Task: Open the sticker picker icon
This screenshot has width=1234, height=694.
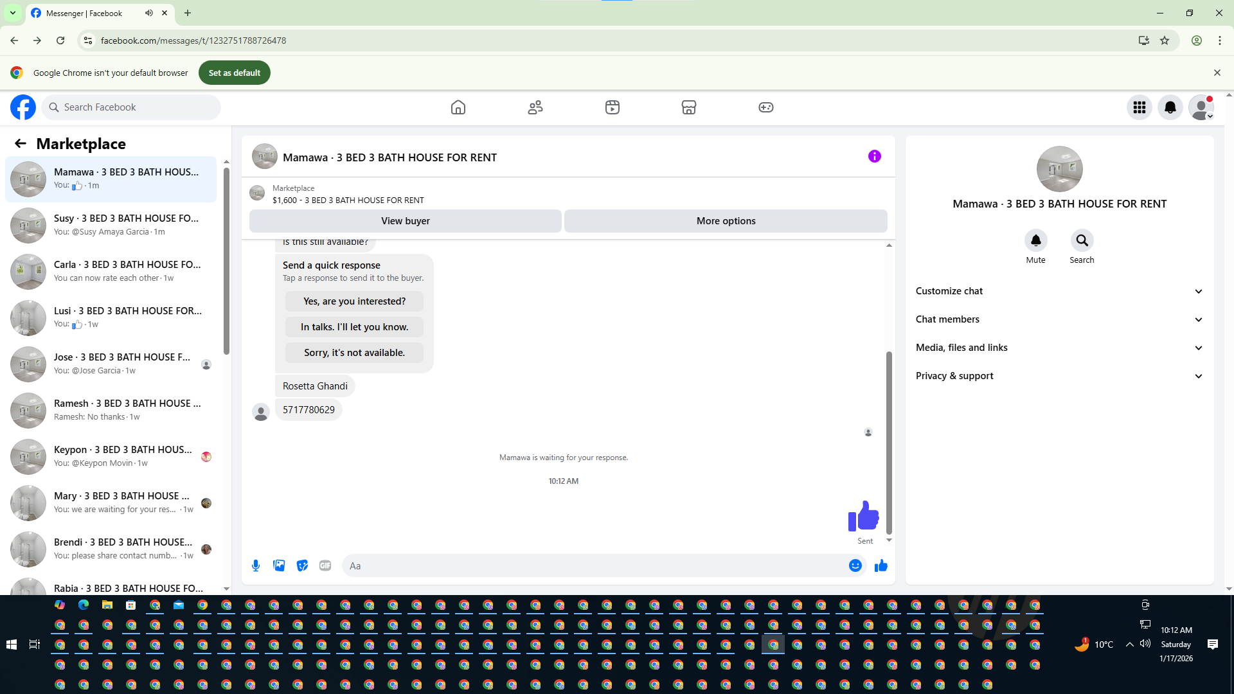Action: pyautogui.click(x=302, y=565)
